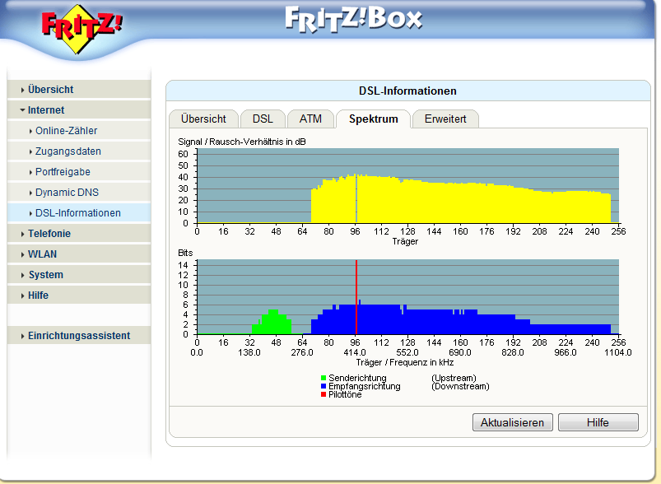Click the yellow signal-to-noise spectrum chart
Image resolution: width=661 pixels, height=484 pixels.
(461, 202)
